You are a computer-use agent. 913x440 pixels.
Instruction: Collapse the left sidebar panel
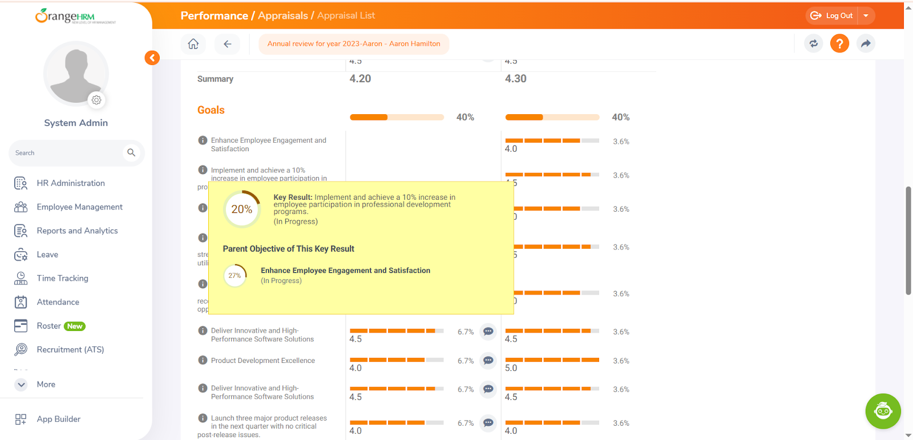pyautogui.click(x=152, y=58)
